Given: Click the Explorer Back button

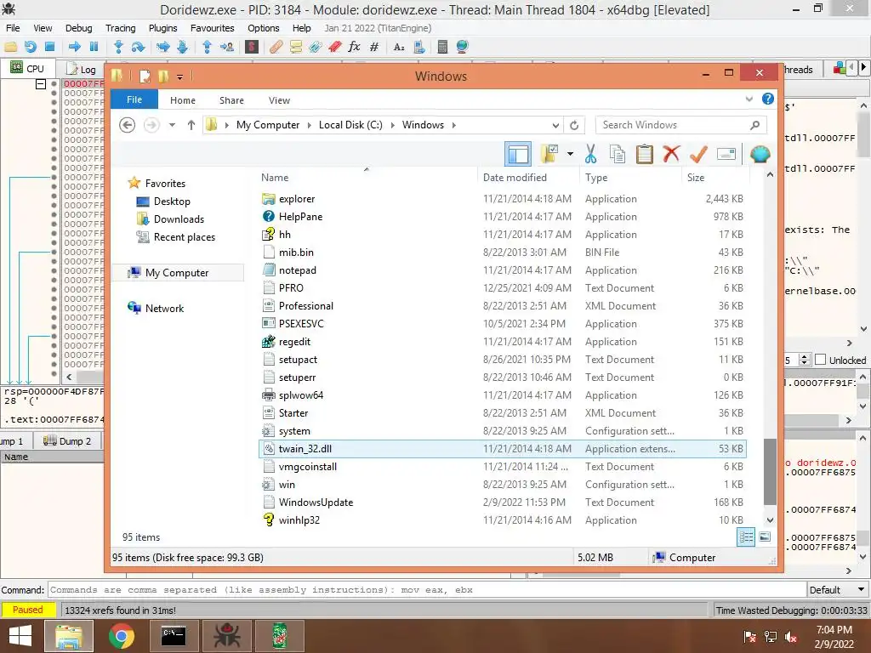Looking at the screenshot, I should pos(128,125).
